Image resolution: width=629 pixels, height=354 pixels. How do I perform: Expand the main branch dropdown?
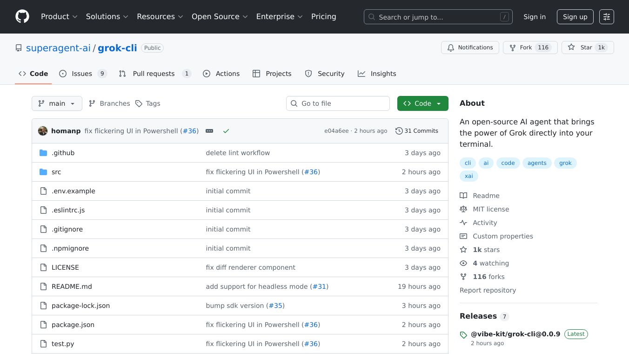pos(57,103)
